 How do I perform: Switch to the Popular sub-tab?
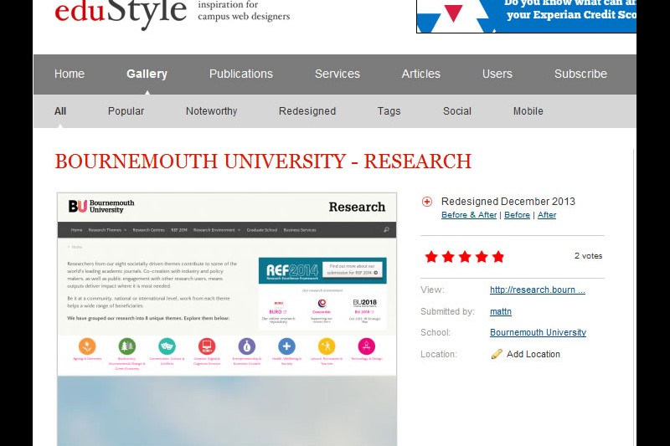126,111
